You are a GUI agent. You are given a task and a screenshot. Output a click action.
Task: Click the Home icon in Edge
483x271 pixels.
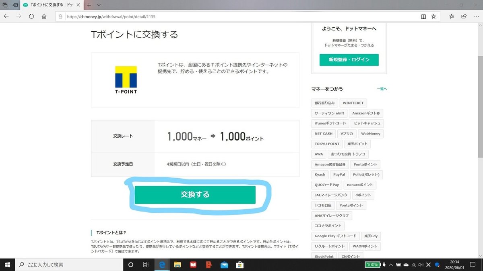[44, 16]
